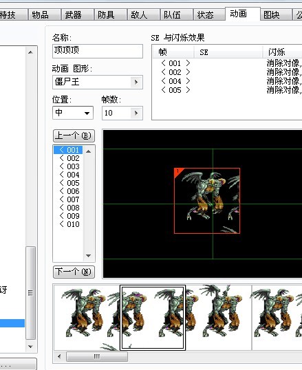Open the 状态 tab

(209, 14)
